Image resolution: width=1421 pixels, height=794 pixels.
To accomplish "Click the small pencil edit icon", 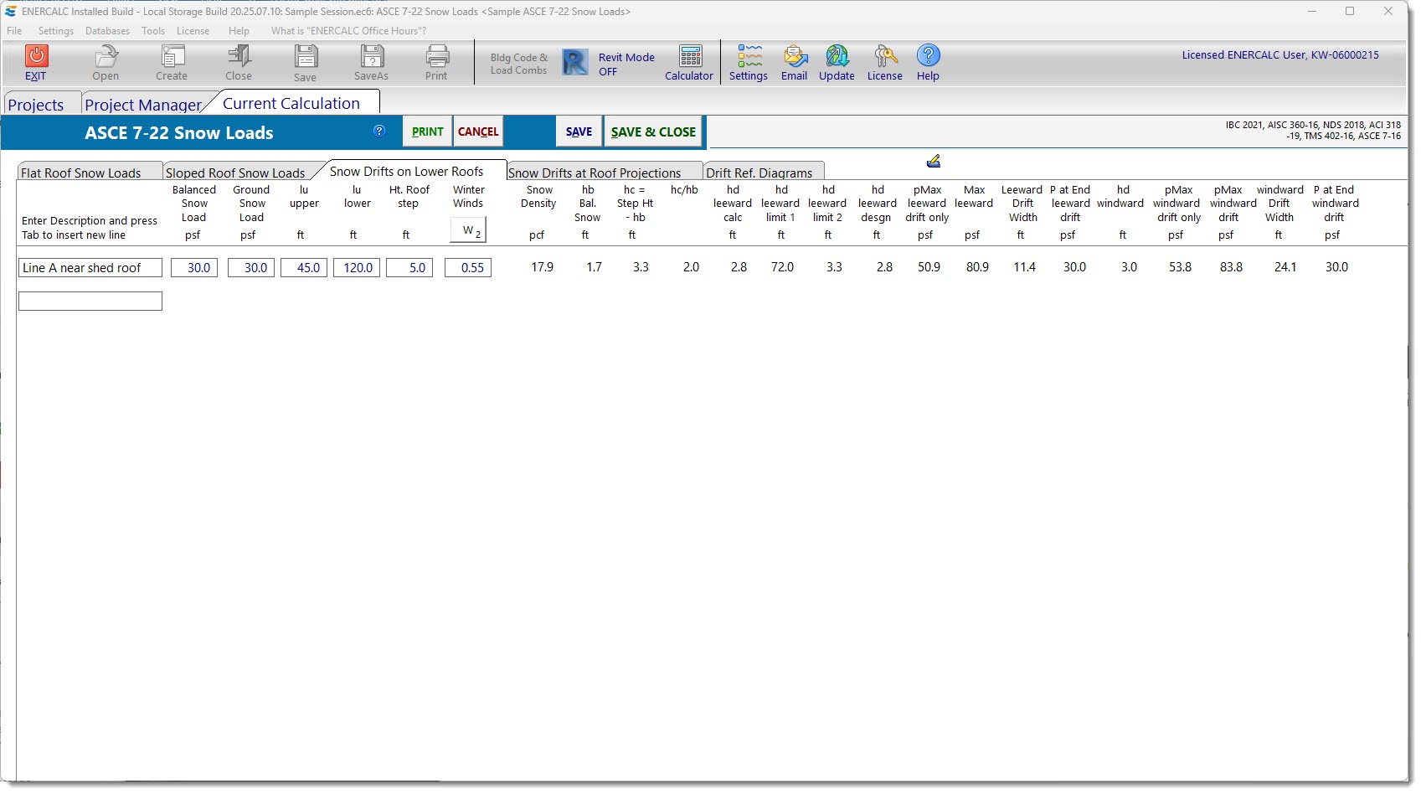I will (x=934, y=161).
